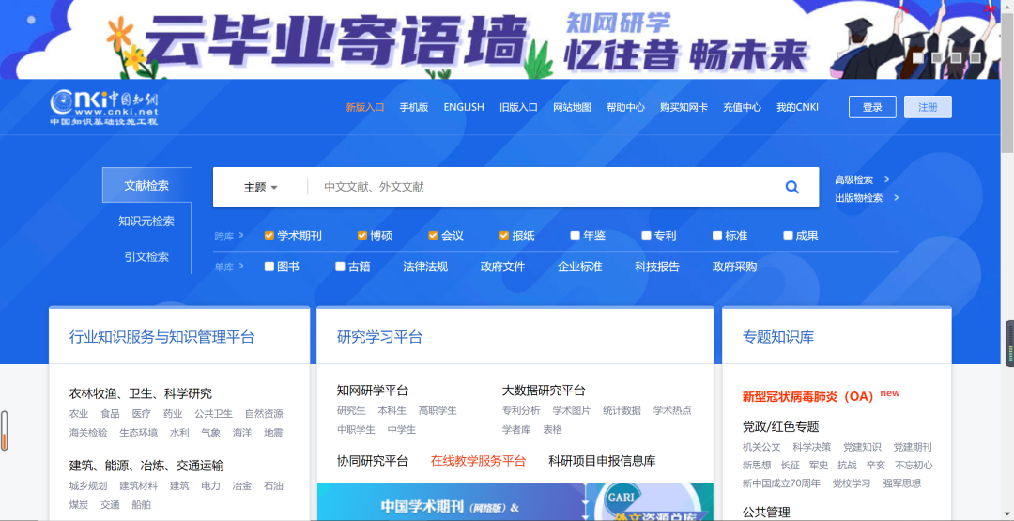This screenshot has height=521, width=1014.
Task: Open the 研究生 link
Action: (351, 410)
